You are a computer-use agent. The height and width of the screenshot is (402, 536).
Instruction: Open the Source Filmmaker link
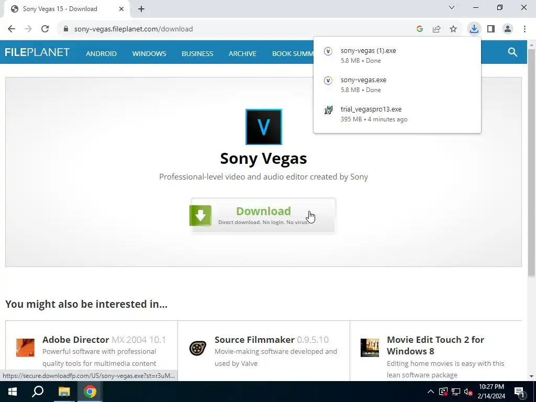point(272,340)
